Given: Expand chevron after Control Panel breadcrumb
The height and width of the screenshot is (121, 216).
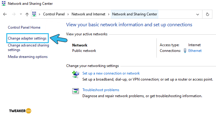Looking at the screenshot, I should [68, 14].
